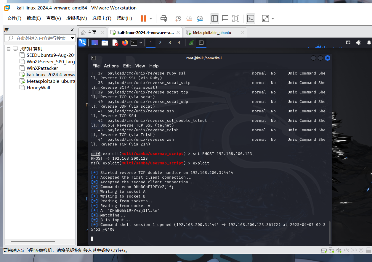The height and width of the screenshot is (262, 372).
Task: Open the terminal File menu
Action: [96, 66]
